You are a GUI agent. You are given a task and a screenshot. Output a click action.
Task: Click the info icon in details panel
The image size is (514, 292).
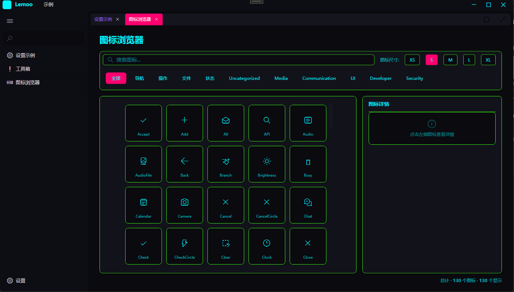pos(432,124)
